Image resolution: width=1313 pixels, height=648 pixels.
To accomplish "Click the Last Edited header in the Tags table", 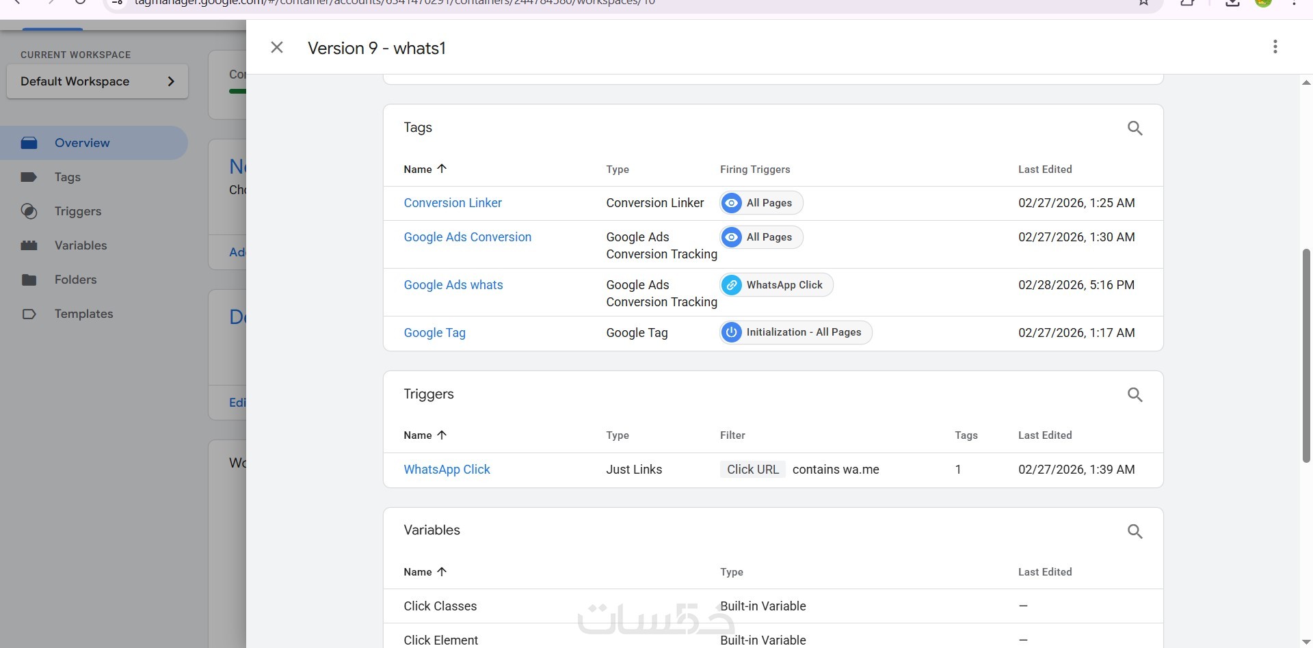I will [1045, 170].
